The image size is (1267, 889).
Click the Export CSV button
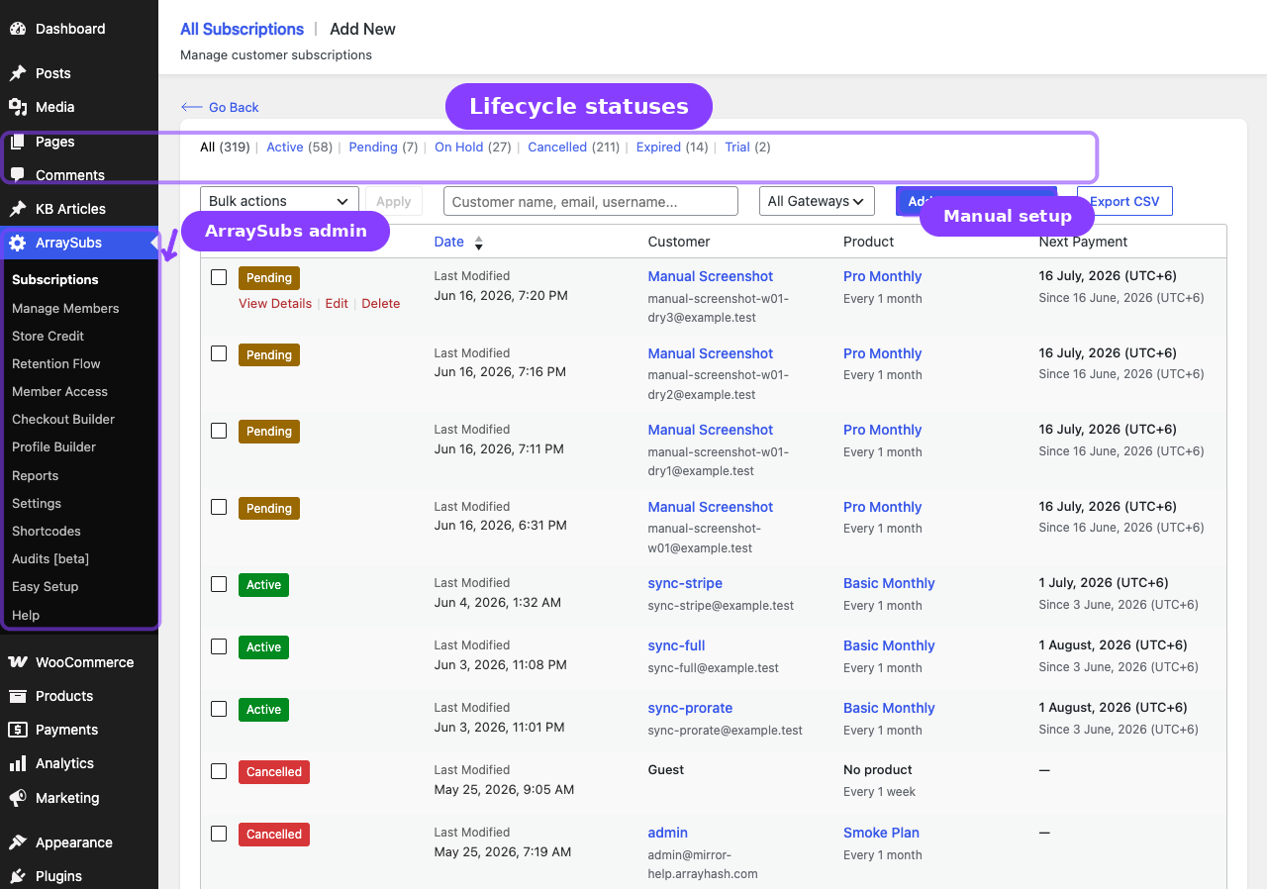click(1124, 201)
